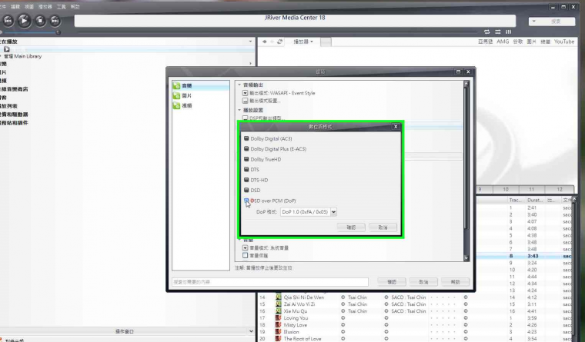This screenshot has width=585, height=342.
Task: Click the cancel button in bitstream dialog
Action: coord(383,227)
